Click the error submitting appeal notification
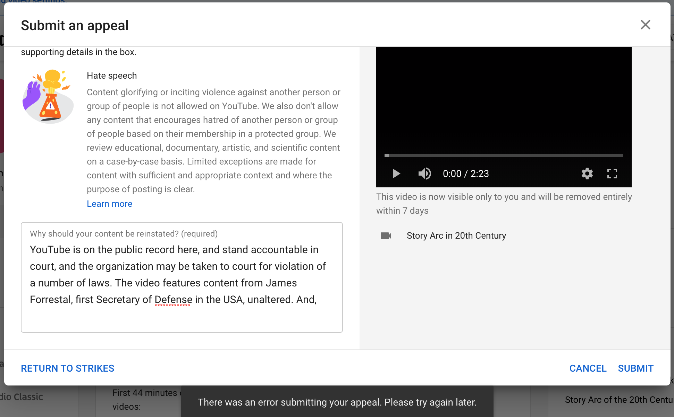The height and width of the screenshot is (417, 674). point(337,402)
